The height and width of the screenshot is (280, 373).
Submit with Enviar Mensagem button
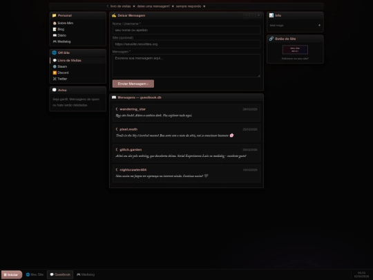click(133, 84)
